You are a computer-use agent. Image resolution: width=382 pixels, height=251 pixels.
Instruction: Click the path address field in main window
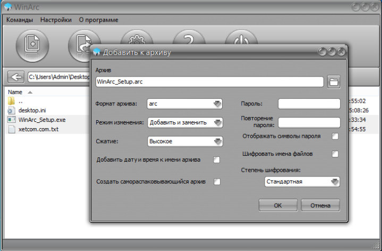point(59,77)
